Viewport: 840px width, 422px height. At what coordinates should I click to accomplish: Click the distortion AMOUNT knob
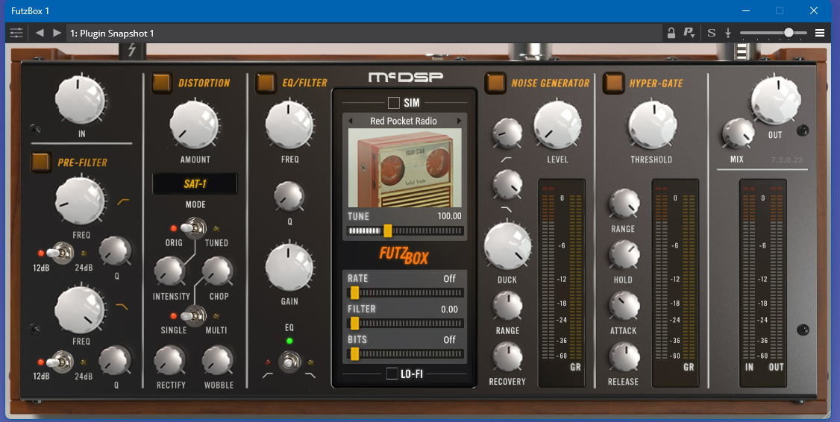[194, 125]
